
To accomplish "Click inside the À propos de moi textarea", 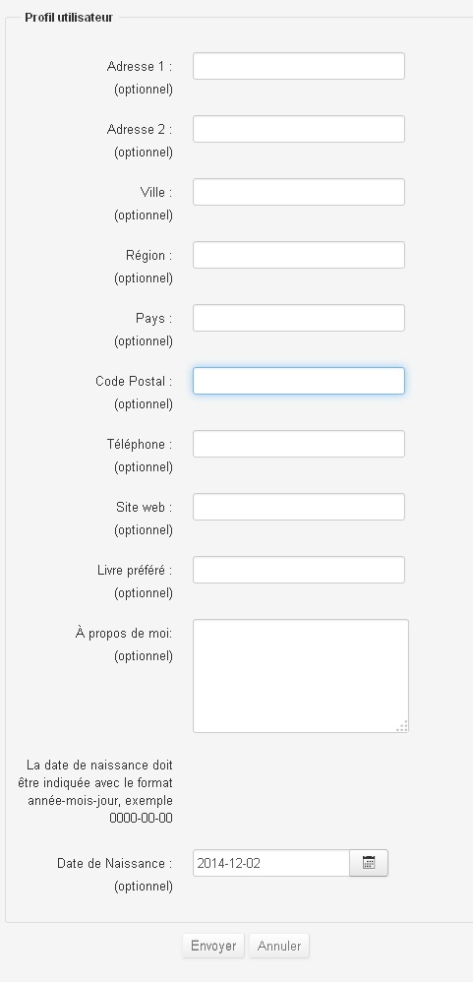I will pyautogui.click(x=300, y=676).
